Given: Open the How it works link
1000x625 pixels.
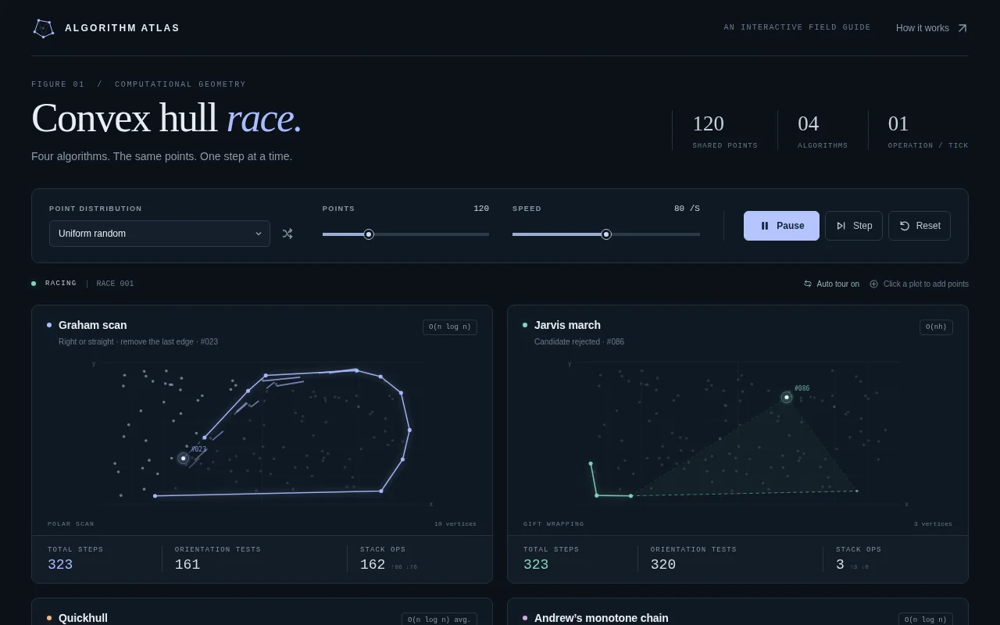Looking at the screenshot, I should (x=931, y=28).
